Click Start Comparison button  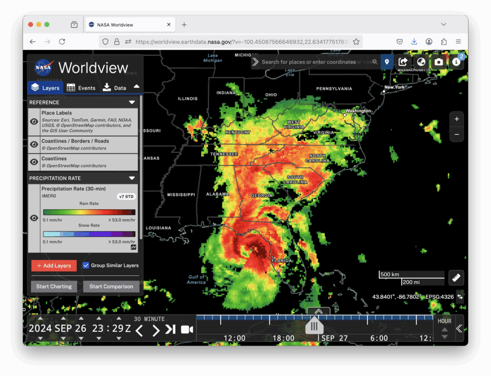[111, 286]
